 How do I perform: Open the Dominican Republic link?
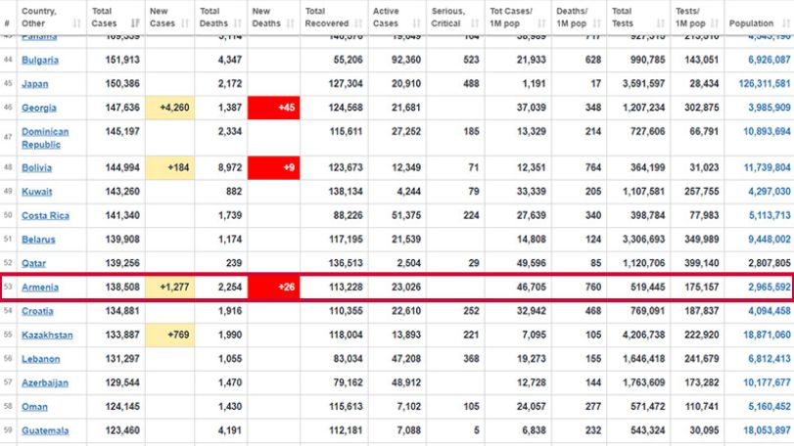(x=45, y=138)
